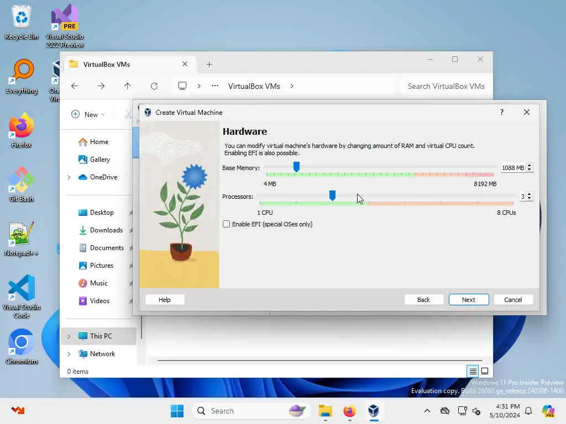
Task: Open the Windows Start menu
Action: (x=177, y=411)
